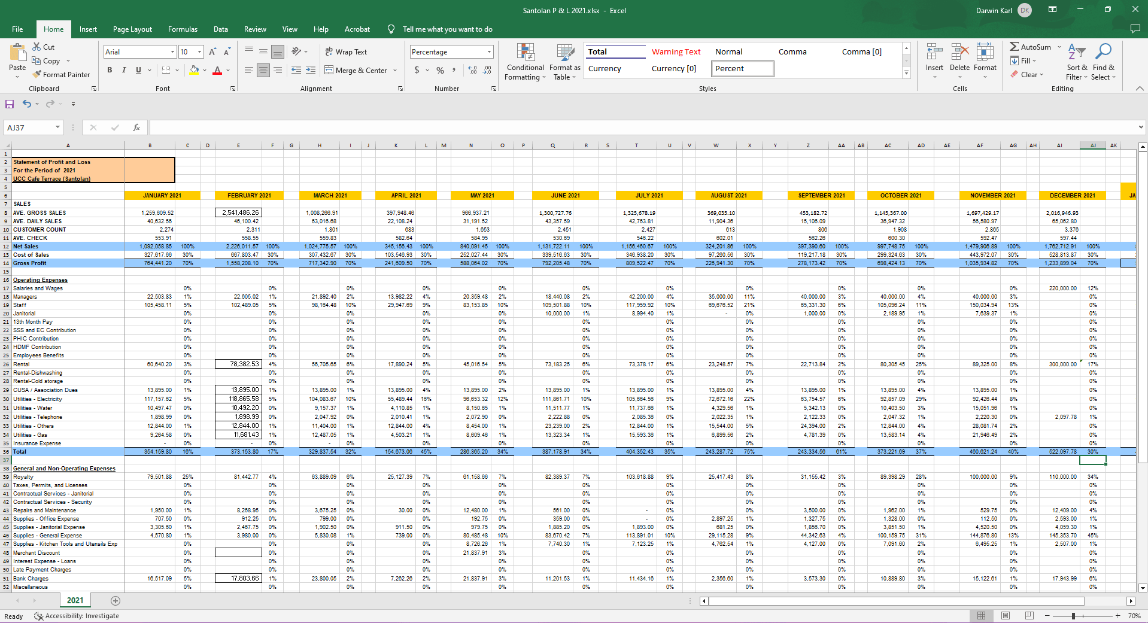
Task: Expand the Arial font name dropdown
Action: pyautogui.click(x=172, y=52)
